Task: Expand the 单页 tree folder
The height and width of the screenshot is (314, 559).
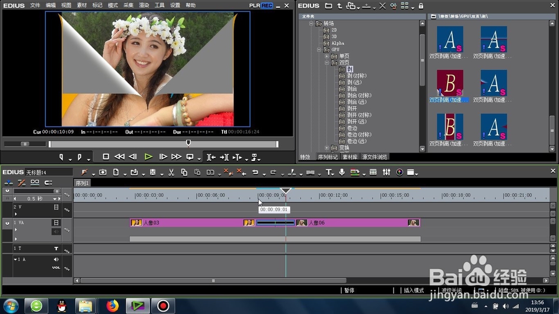Action: (x=326, y=56)
